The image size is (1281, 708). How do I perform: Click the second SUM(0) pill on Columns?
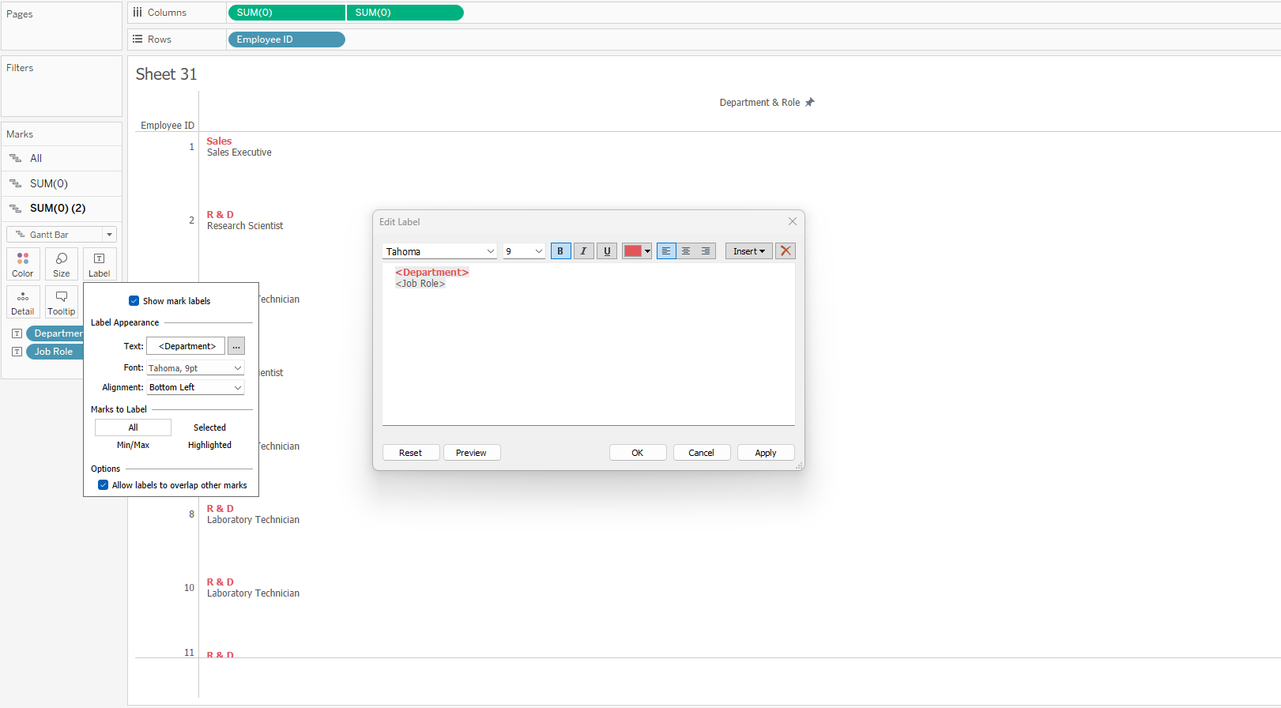point(405,13)
